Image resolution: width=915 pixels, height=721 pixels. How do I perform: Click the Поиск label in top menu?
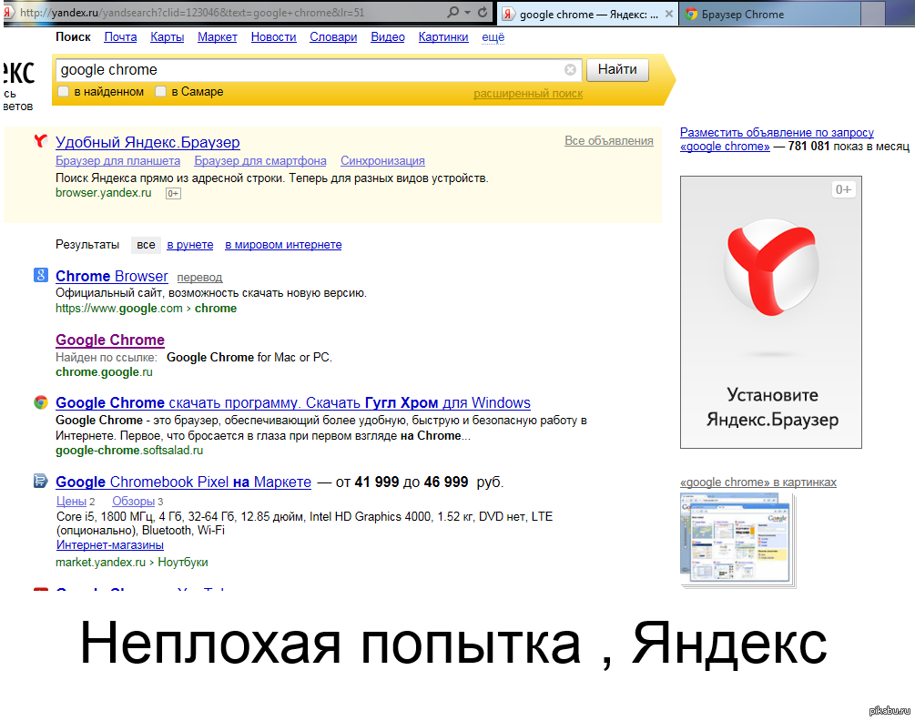[73, 36]
